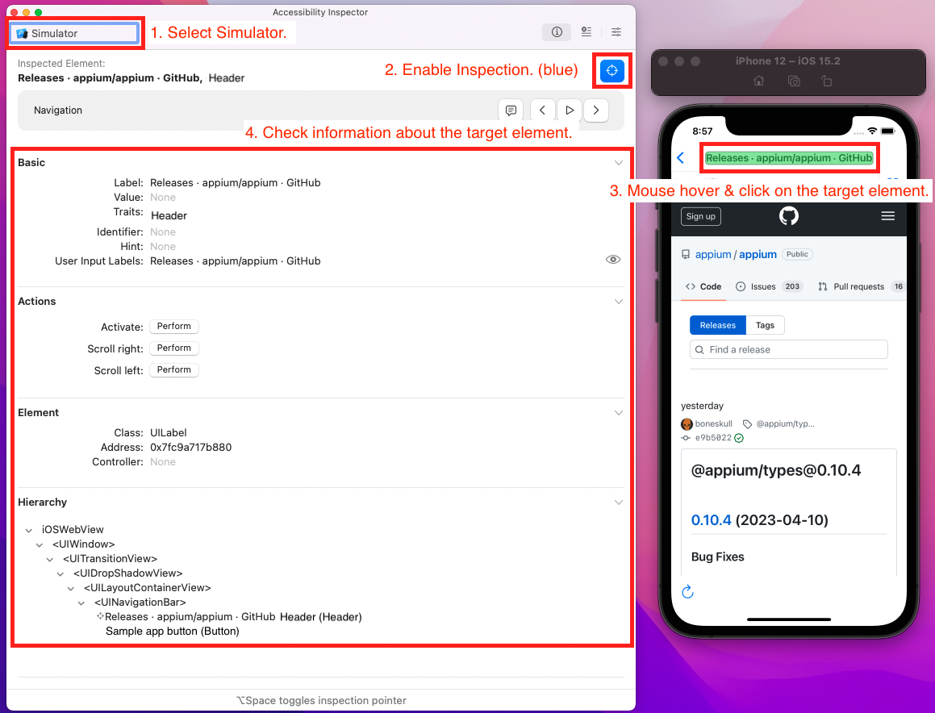Open the 0.10.4 version link
Viewport: 935px width, 713px height.
point(711,520)
